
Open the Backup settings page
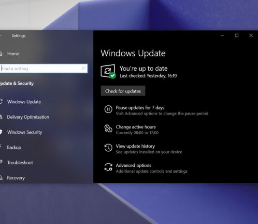[14, 147]
